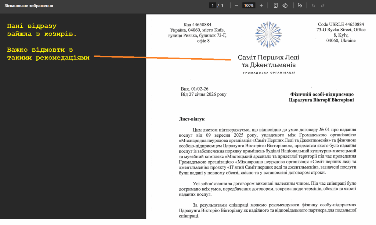The width and height of the screenshot is (376, 225).
Task: Rotate the document counterclockwise
Action: pyautogui.click(x=285, y=5)
